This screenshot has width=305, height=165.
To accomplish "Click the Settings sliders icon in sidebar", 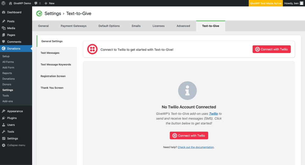I will (x=3, y=138).
